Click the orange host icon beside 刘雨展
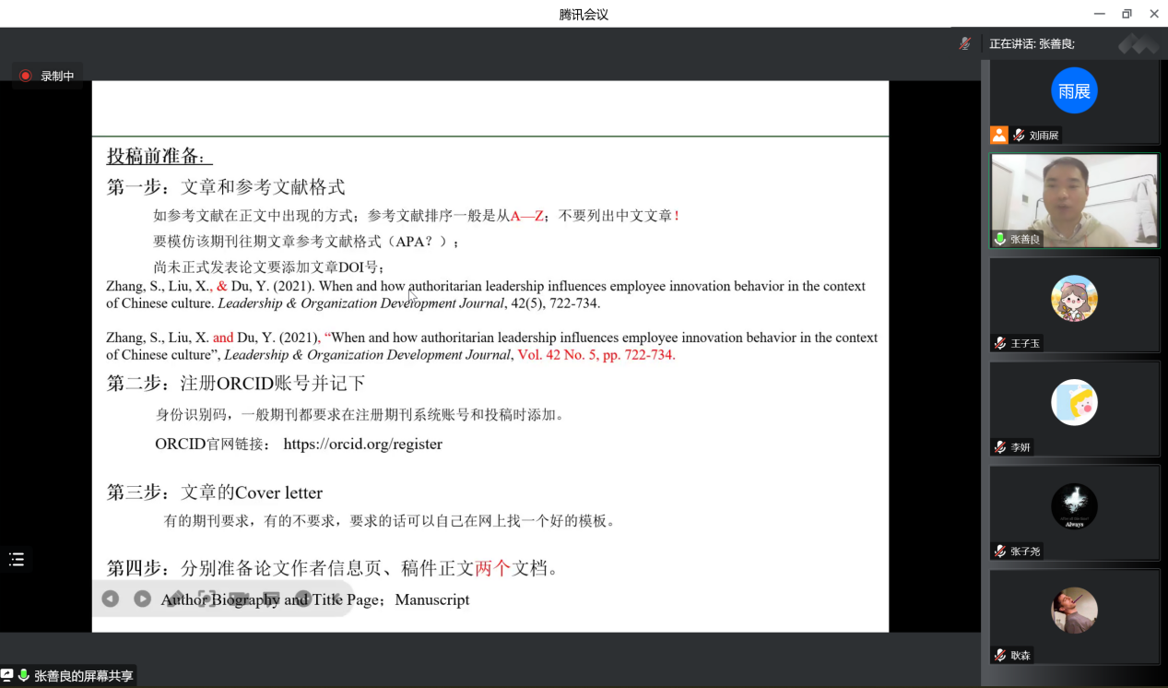1168x688 pixels. (x=999, y=135)
